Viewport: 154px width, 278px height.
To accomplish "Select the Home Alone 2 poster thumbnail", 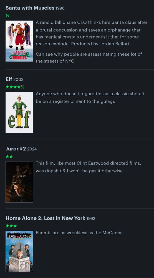I will click(x=19, y=251).
